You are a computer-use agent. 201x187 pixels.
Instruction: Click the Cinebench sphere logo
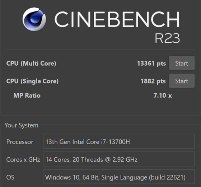coord(34,19)
